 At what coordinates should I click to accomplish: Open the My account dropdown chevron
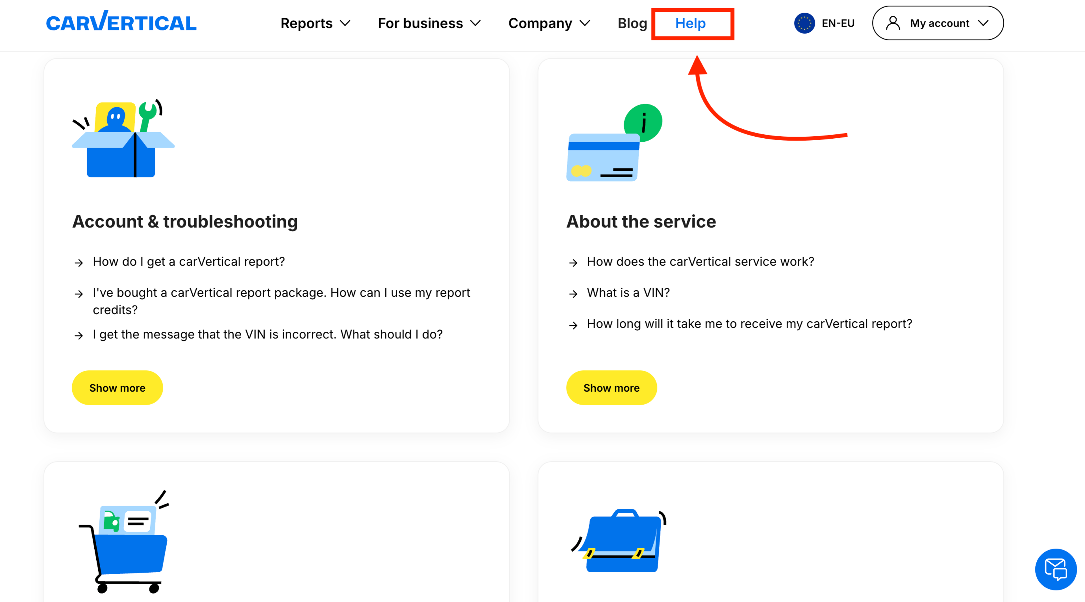point(984,23)
